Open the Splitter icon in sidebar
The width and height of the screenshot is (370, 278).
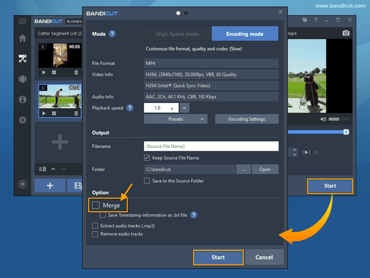click(22, 79)
